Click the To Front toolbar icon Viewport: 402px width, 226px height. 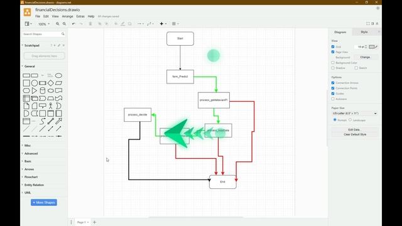click(99, 24)
